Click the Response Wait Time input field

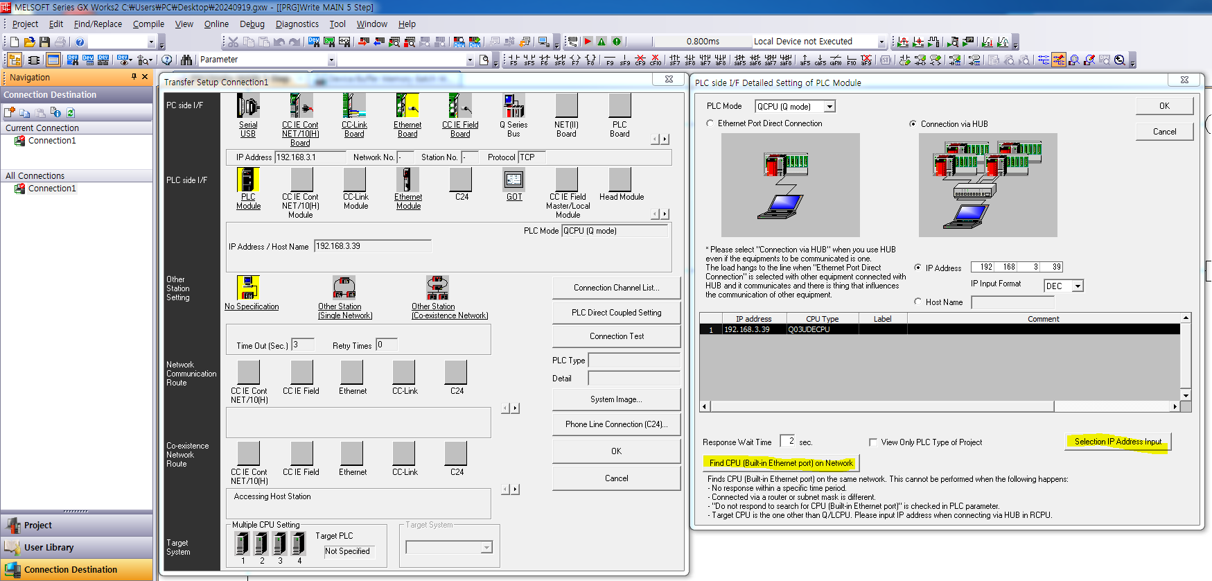(787, 441)
